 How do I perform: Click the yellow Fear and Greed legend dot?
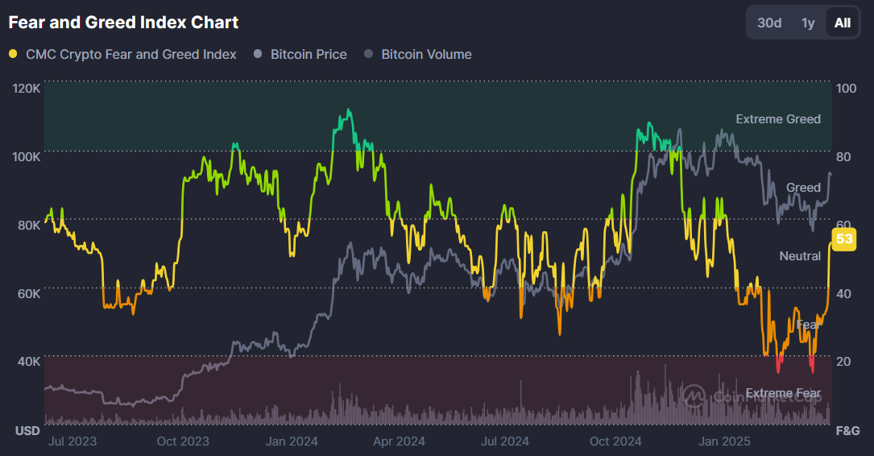click(x=13, y=54)
